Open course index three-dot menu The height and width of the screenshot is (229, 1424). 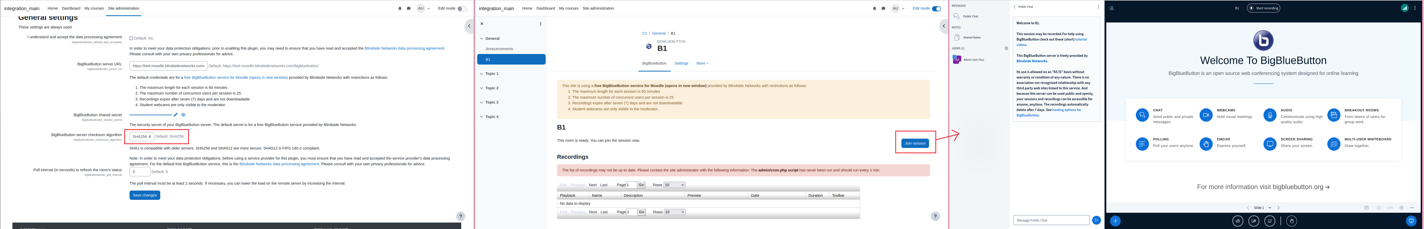click(x=541, y=24)
